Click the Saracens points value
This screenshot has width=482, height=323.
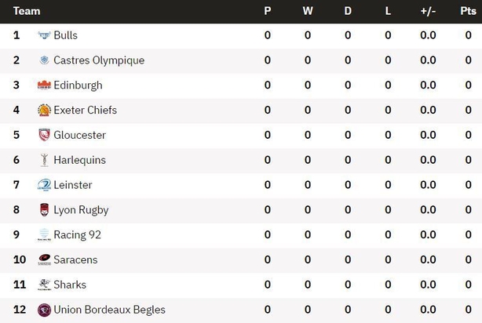point(468,259)
